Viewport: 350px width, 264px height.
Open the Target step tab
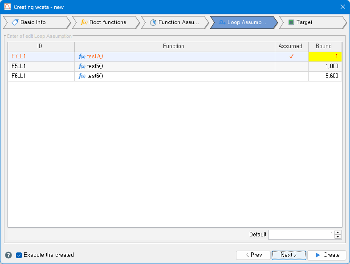[312, 22]
